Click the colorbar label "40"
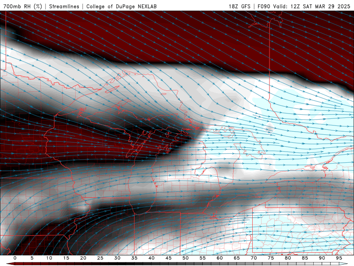Viewport: 354px width, 266px height. pos(151,258)
